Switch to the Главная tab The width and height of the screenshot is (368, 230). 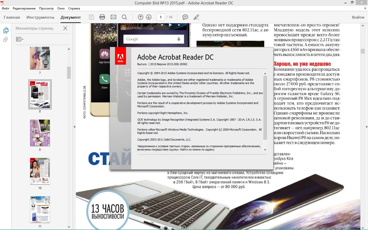click(x=12, y=17)
